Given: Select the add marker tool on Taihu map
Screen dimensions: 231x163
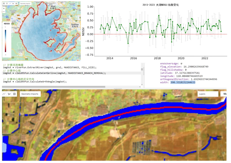Looking at the screenshot, I should point(7,3).
